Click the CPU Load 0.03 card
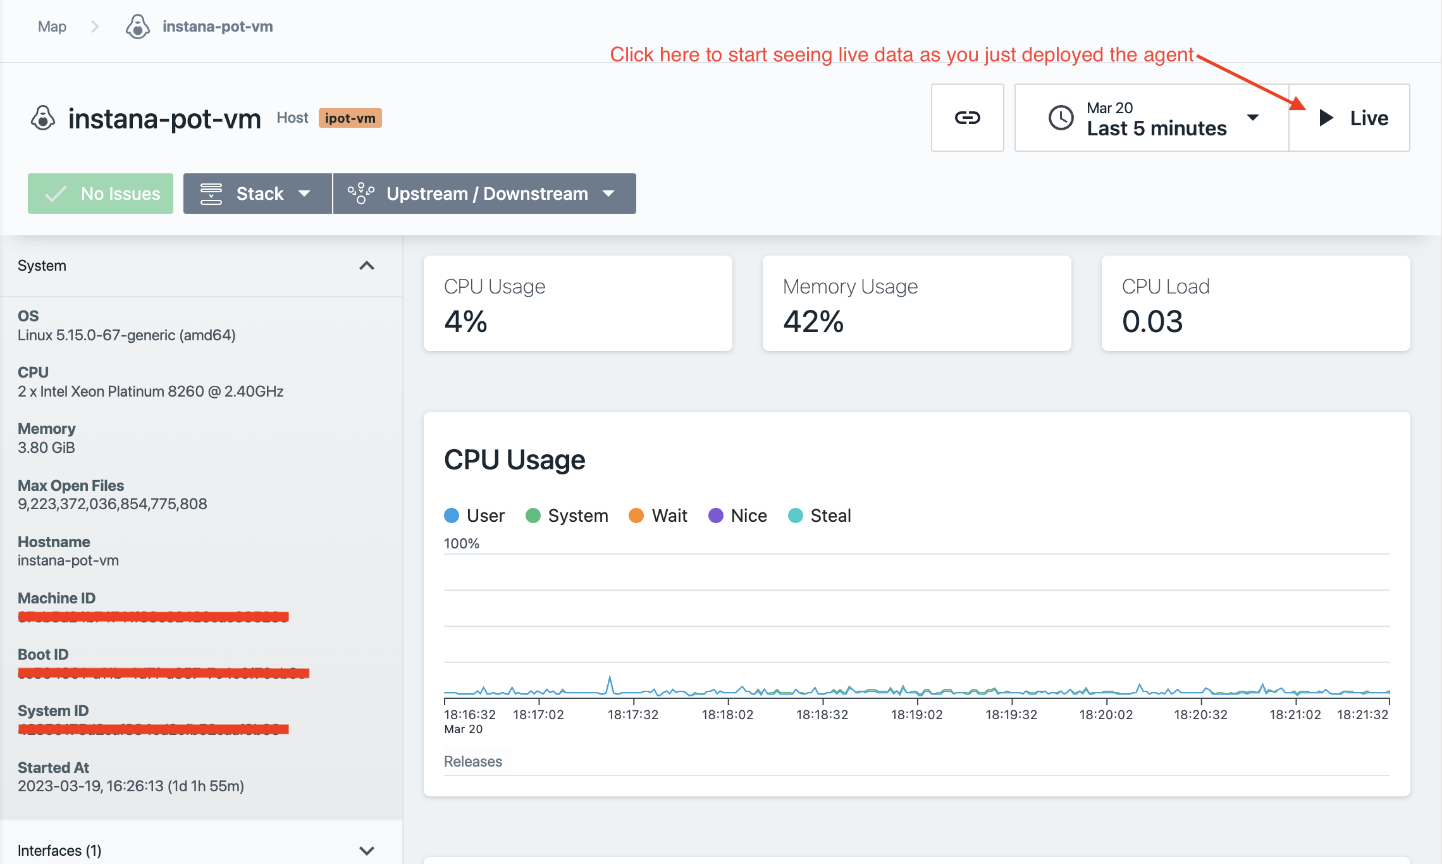1442x864 pixels. [1256, 304]
